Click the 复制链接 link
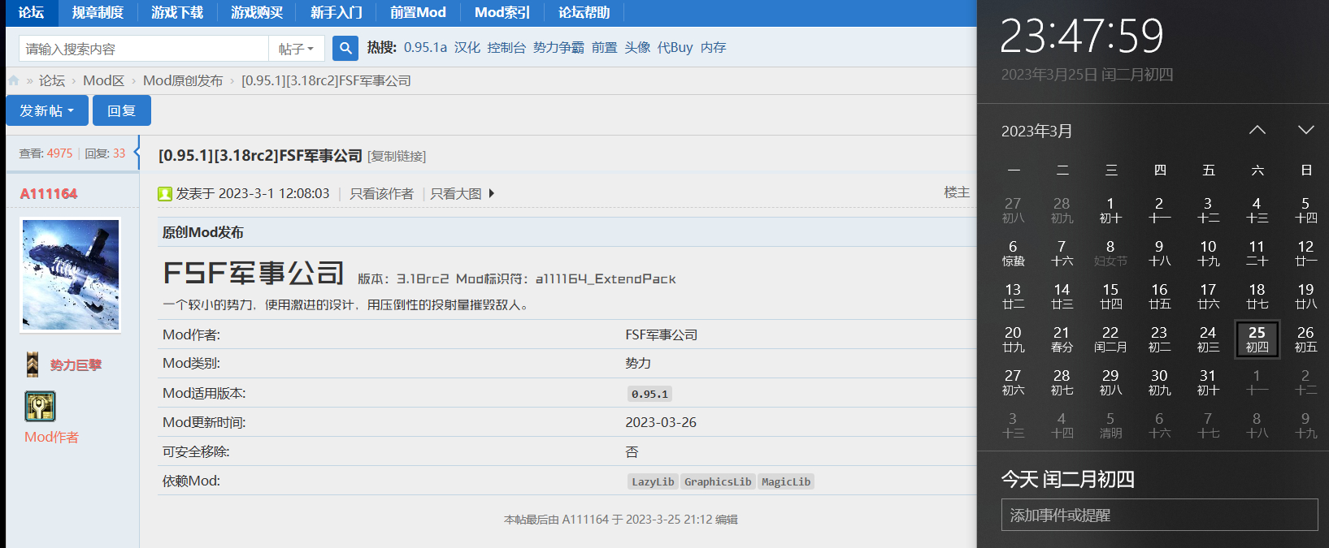The width and height of the screenshot is (1329, 548). pos(397,157)
